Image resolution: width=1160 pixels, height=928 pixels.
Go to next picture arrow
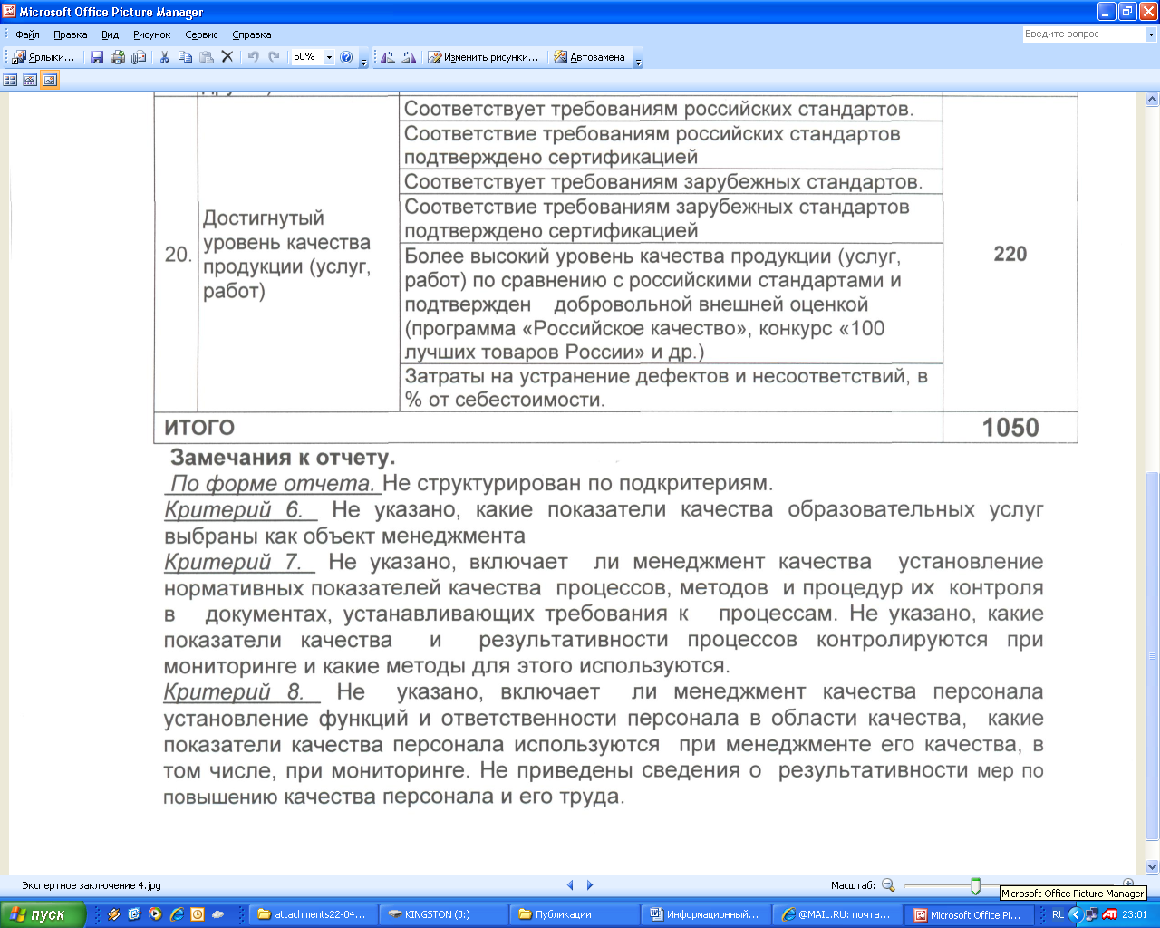(590, 885)
